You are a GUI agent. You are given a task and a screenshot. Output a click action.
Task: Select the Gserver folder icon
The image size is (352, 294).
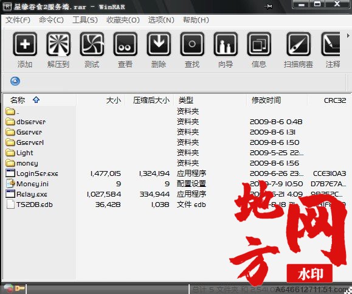click(10, 132)
